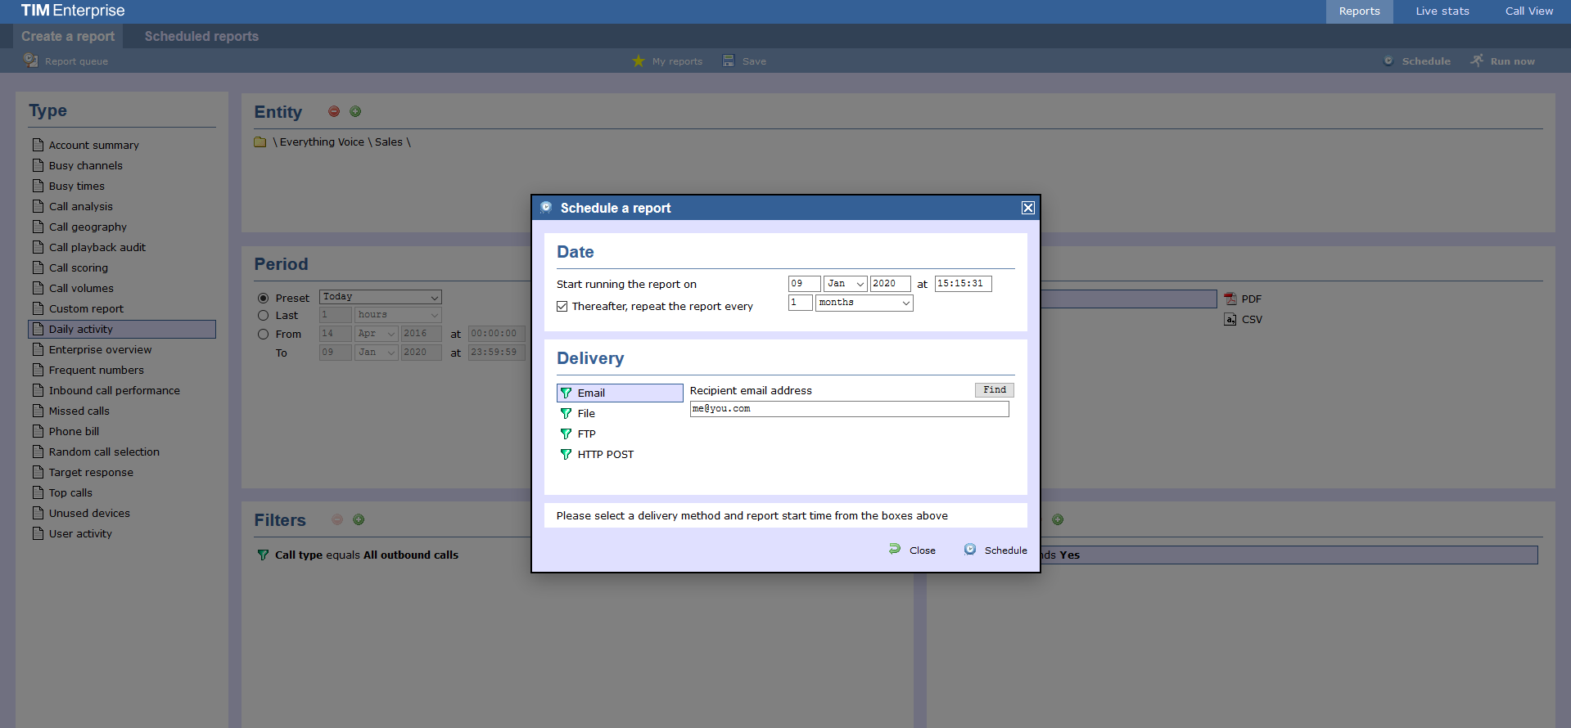Open the From month Apr dropdown

(x=377, y=334)
